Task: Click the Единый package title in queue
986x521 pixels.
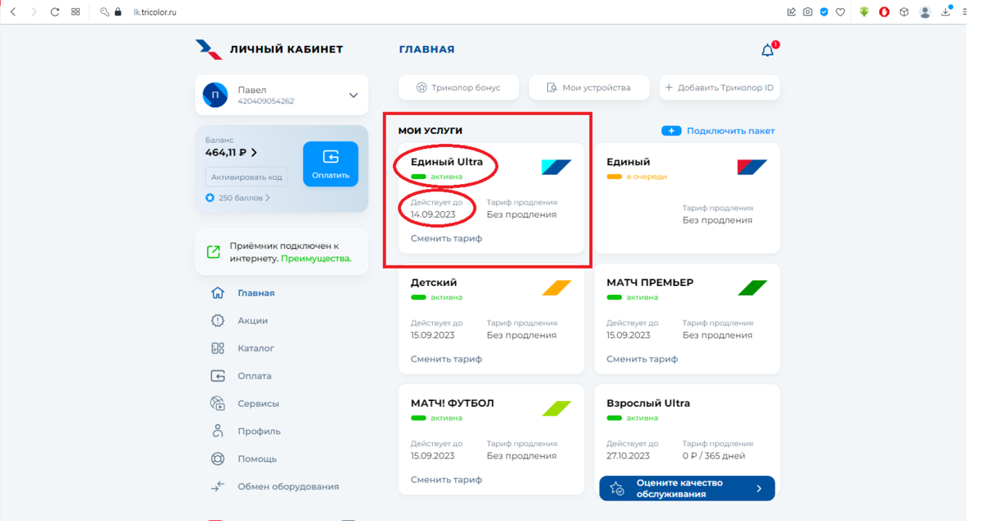Action: 628,162
